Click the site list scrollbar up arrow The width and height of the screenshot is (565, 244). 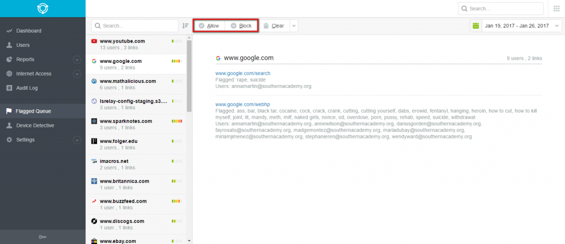(189, 38)
